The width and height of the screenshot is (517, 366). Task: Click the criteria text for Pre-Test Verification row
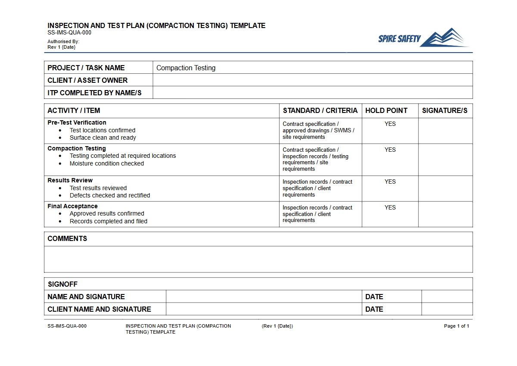tap(318, 130)
